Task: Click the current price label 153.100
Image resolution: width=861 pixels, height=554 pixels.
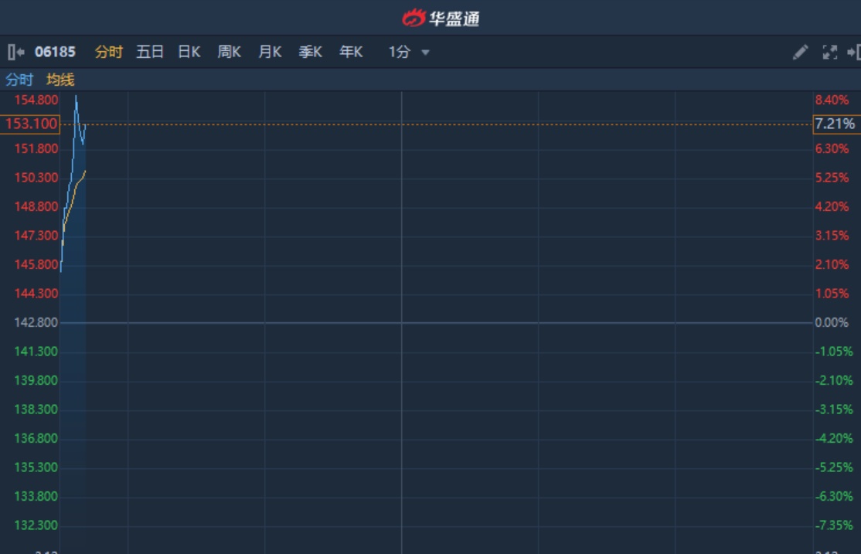Action: pyautogui.click(x=31, y=124)
